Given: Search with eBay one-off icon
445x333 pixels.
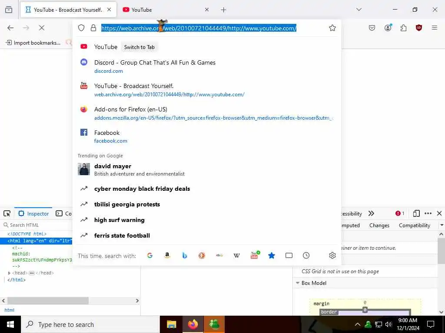Looking at the screenshot, I should pos(219,255).
